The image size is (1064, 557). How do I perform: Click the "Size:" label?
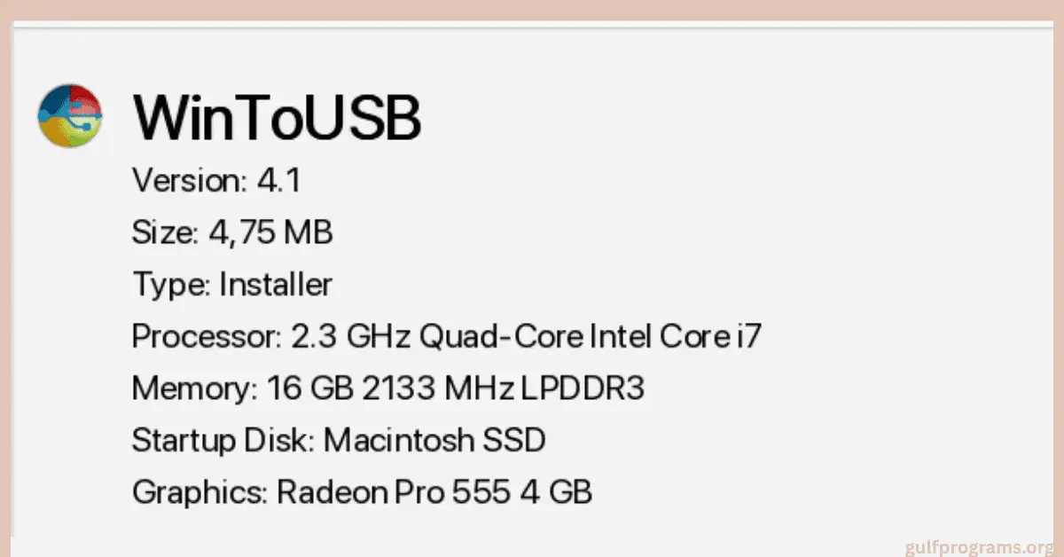coord(166,233)
